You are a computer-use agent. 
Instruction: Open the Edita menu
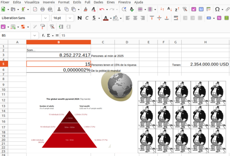click(x=17, y=2)
